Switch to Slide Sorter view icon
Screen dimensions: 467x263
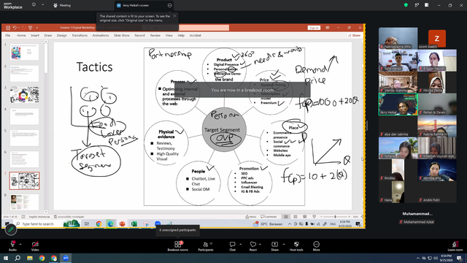(296, 217)
